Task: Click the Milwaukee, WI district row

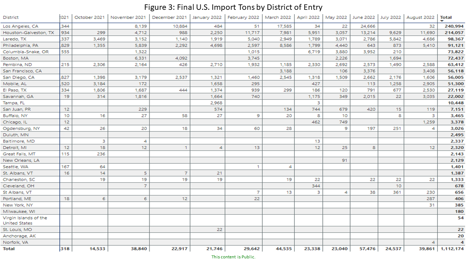Action: pos(19,211)
